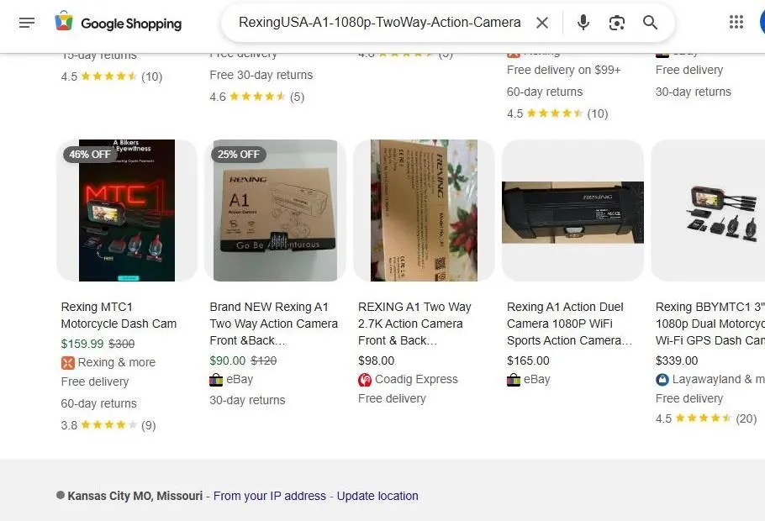The image size is (765, 521).
Task: Submit the search with the magnifier icon
Action: (650, 23)
